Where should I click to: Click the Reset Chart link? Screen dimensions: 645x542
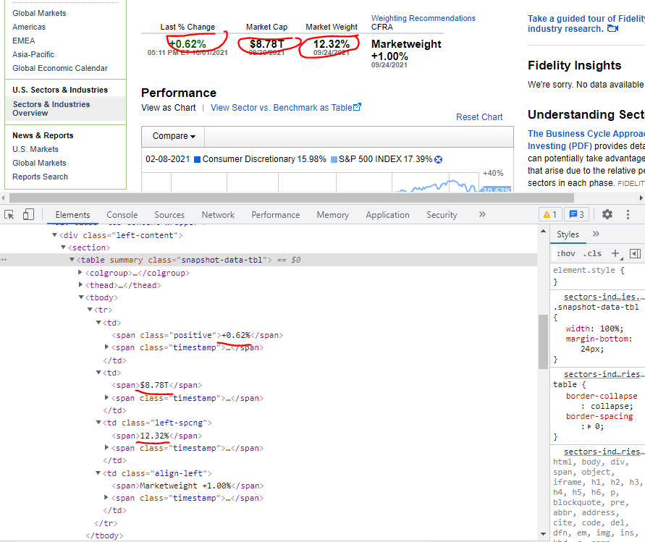(479, 117)
